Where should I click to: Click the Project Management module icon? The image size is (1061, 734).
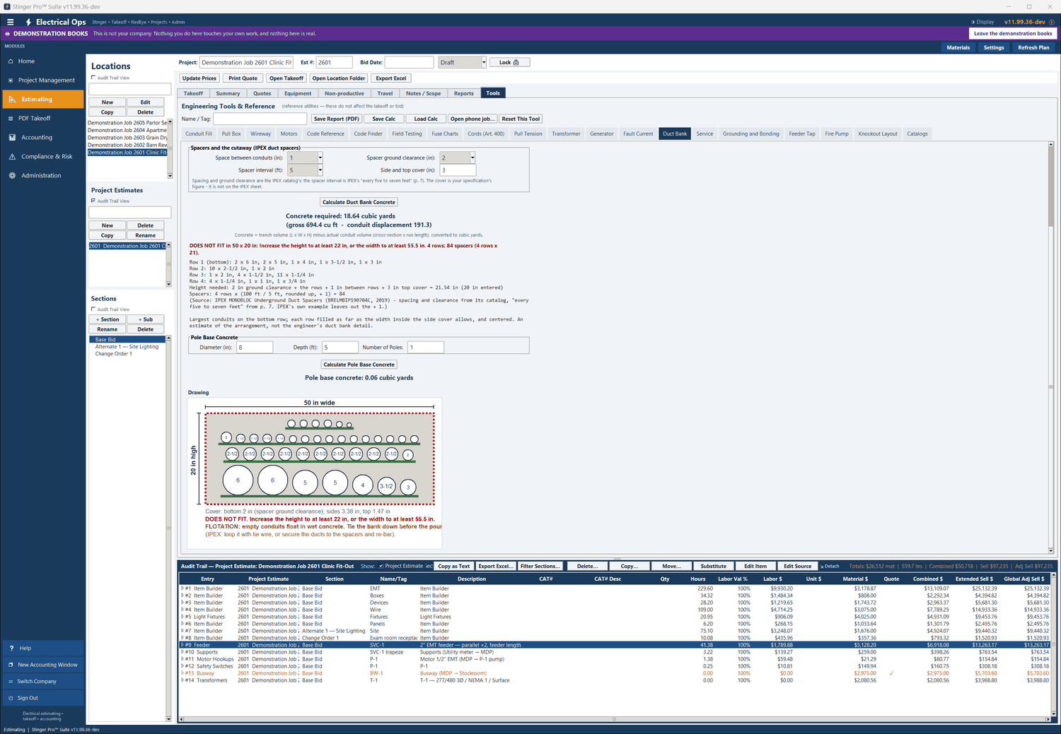[11, 81]
